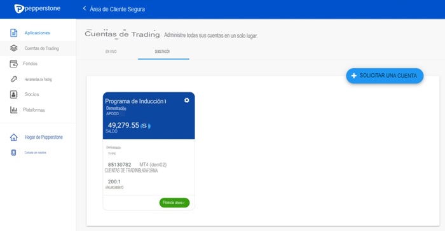Click the currency symbol next to balance
Screen dimensions: 445x231
click(146, 126)
